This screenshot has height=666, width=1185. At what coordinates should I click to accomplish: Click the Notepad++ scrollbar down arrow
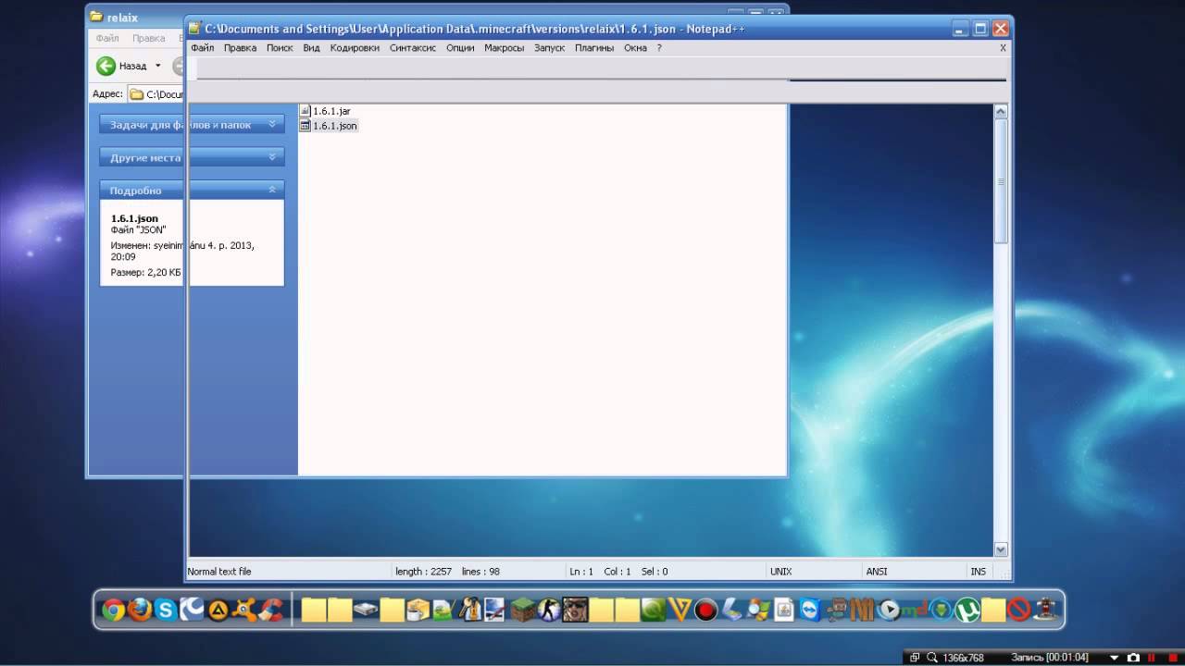click(1001, 549)
